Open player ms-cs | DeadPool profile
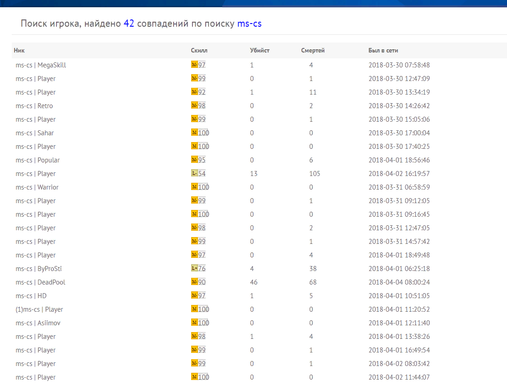This screenshot has height=385, width=507. point(40,282)
